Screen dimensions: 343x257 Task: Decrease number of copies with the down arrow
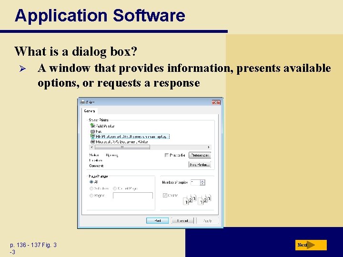tap(202, 184)
